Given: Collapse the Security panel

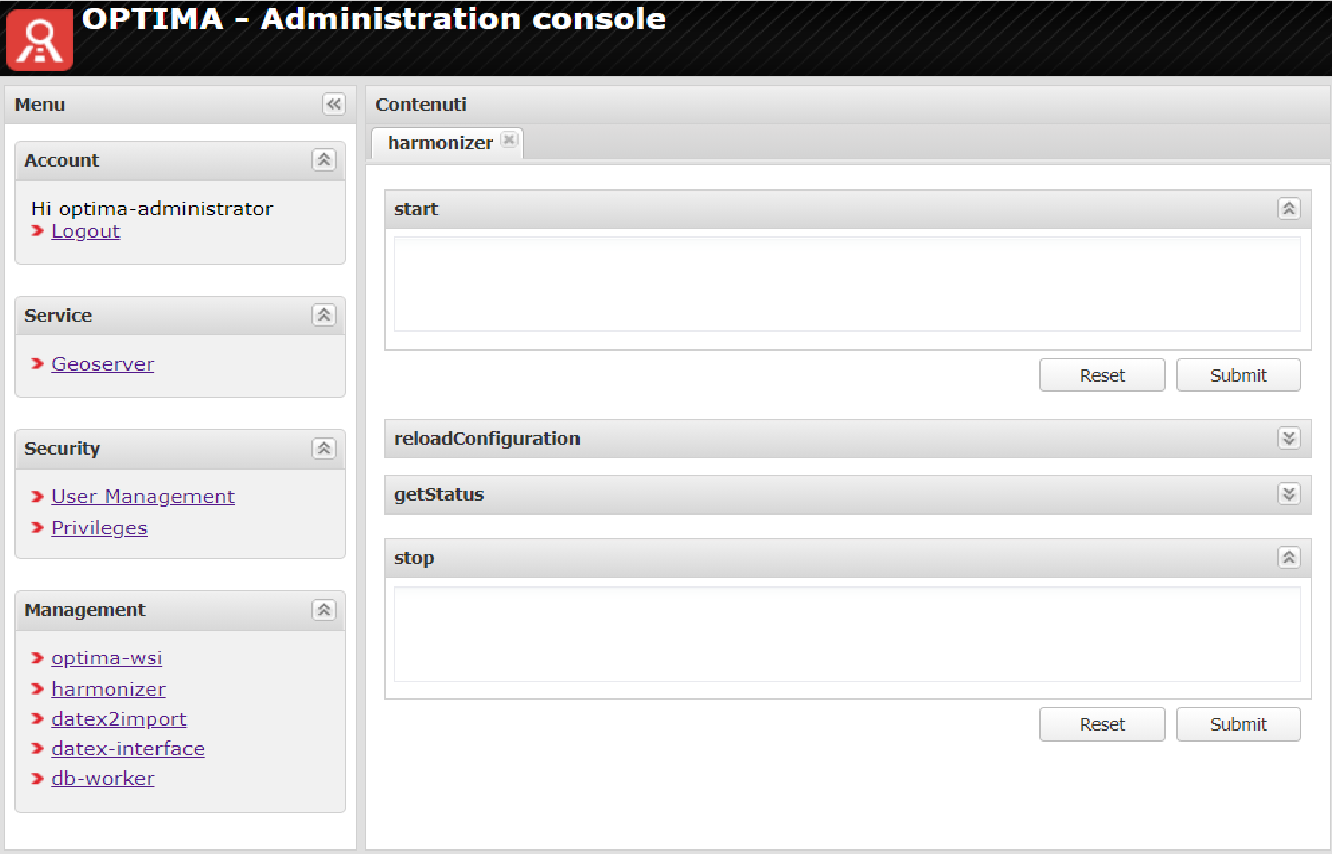Looking at the screenshot, I should point(324,448).
